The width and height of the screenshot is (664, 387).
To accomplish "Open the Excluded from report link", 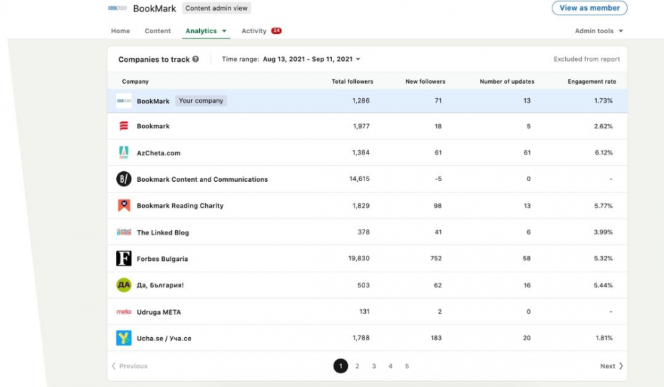I will click(x=586, y=59).
